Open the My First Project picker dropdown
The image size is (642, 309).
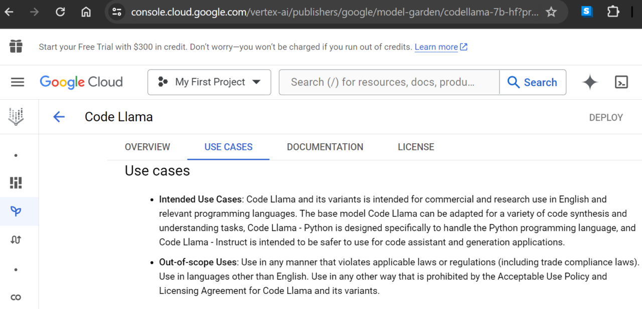click(x=209, y=82)
